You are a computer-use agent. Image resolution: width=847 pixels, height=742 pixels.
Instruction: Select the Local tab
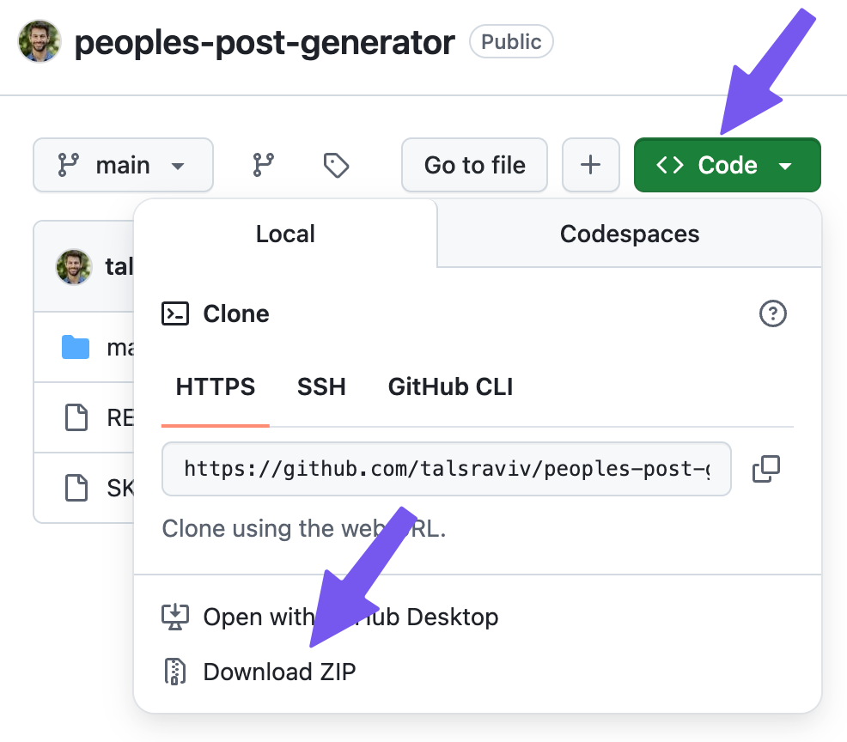tap(285, 233)
